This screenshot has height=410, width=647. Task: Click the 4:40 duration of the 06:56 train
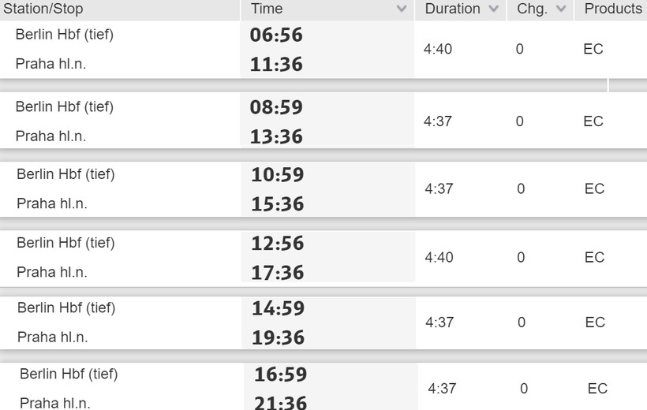[x=438, y=49]
